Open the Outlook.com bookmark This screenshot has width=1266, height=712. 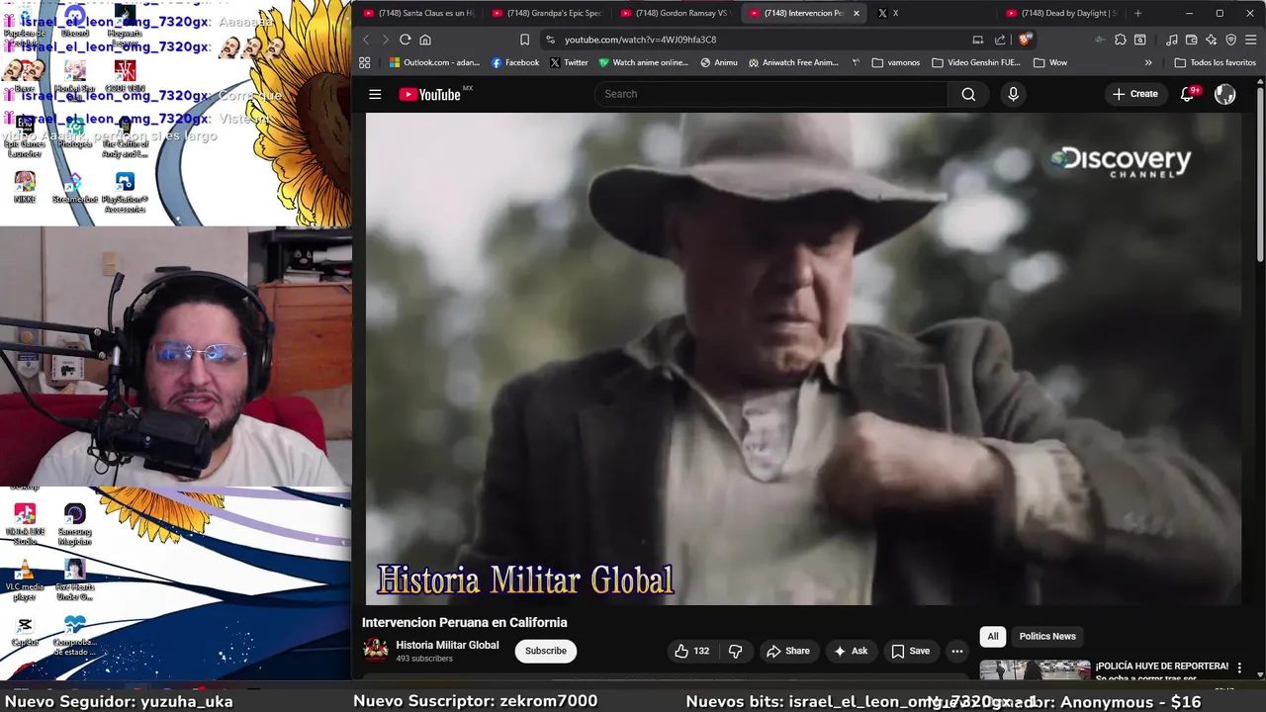[434, 62]
